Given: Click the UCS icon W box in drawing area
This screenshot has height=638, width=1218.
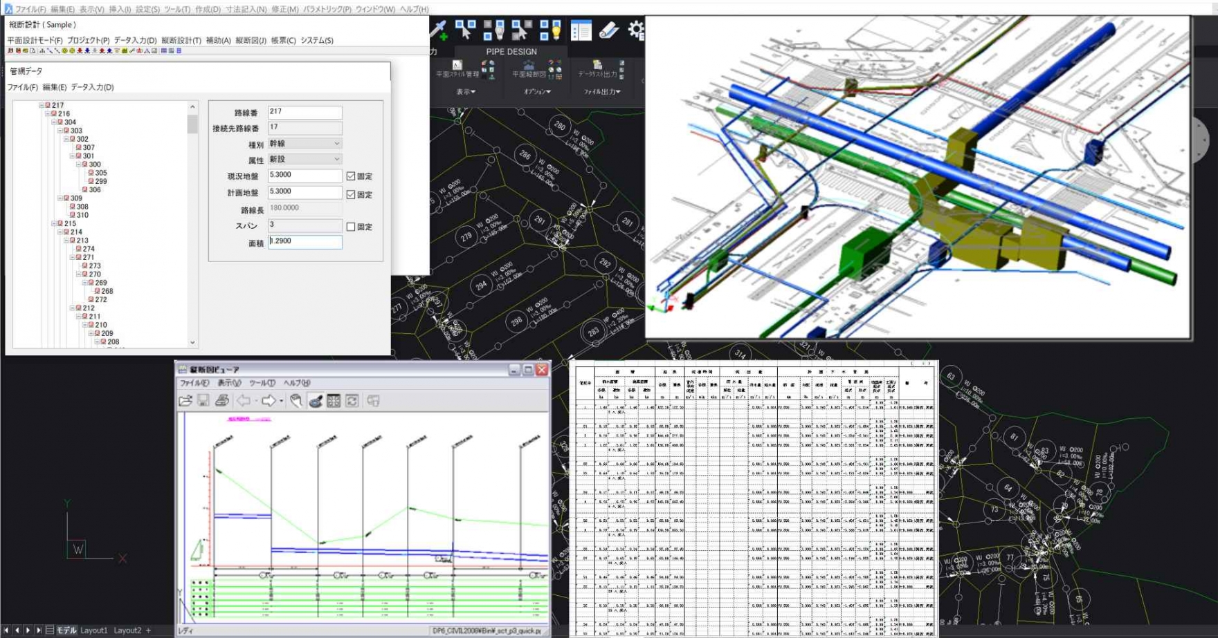Looking at the screenshot, I should point(77,550).
